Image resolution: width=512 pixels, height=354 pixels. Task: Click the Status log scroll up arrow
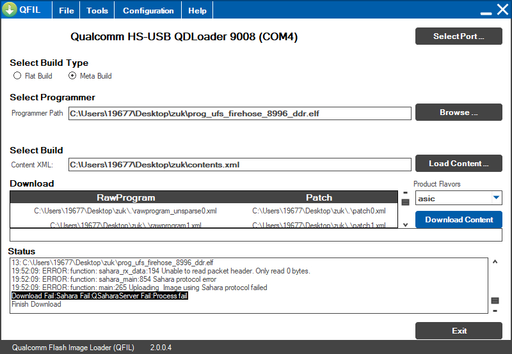pos(495,261)
